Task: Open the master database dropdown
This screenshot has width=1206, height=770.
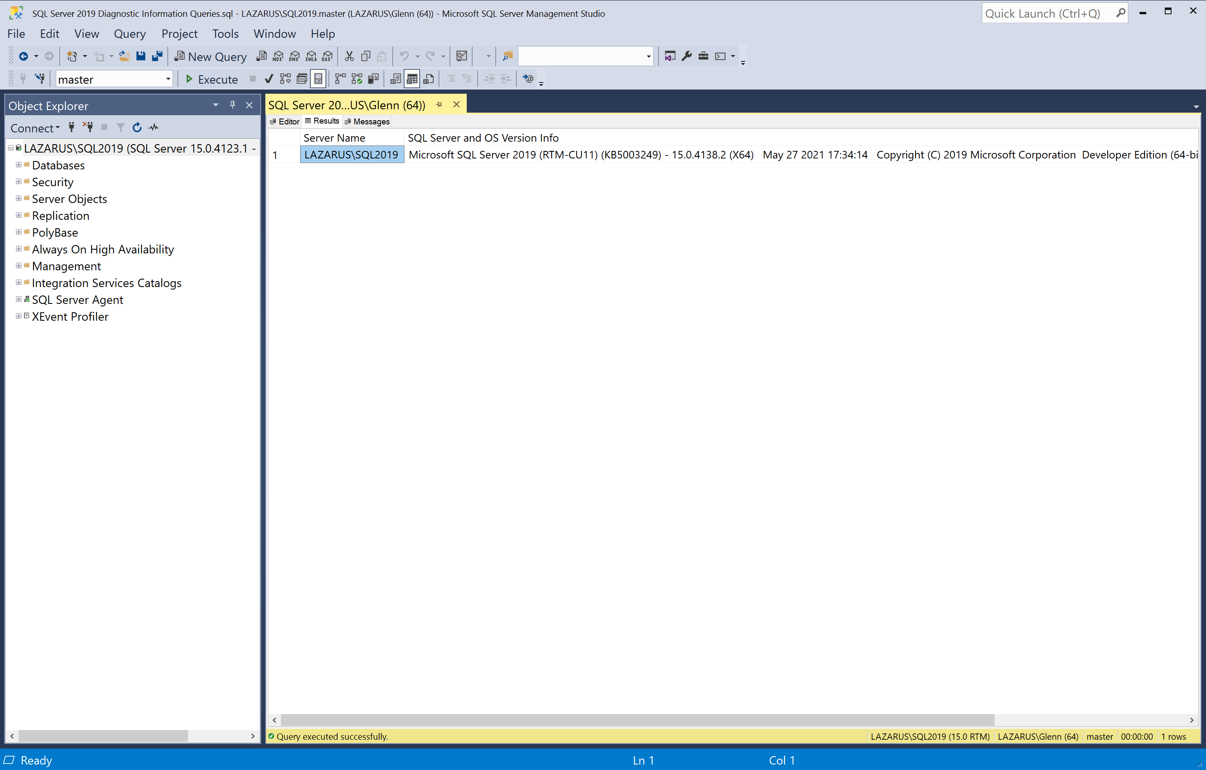Action: coord(168,79)
